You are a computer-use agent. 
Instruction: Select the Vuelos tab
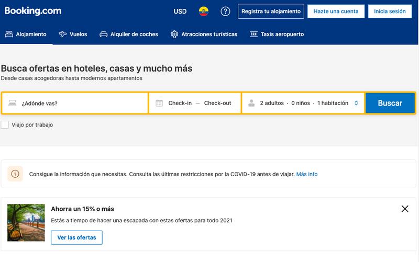pos(73,34)
